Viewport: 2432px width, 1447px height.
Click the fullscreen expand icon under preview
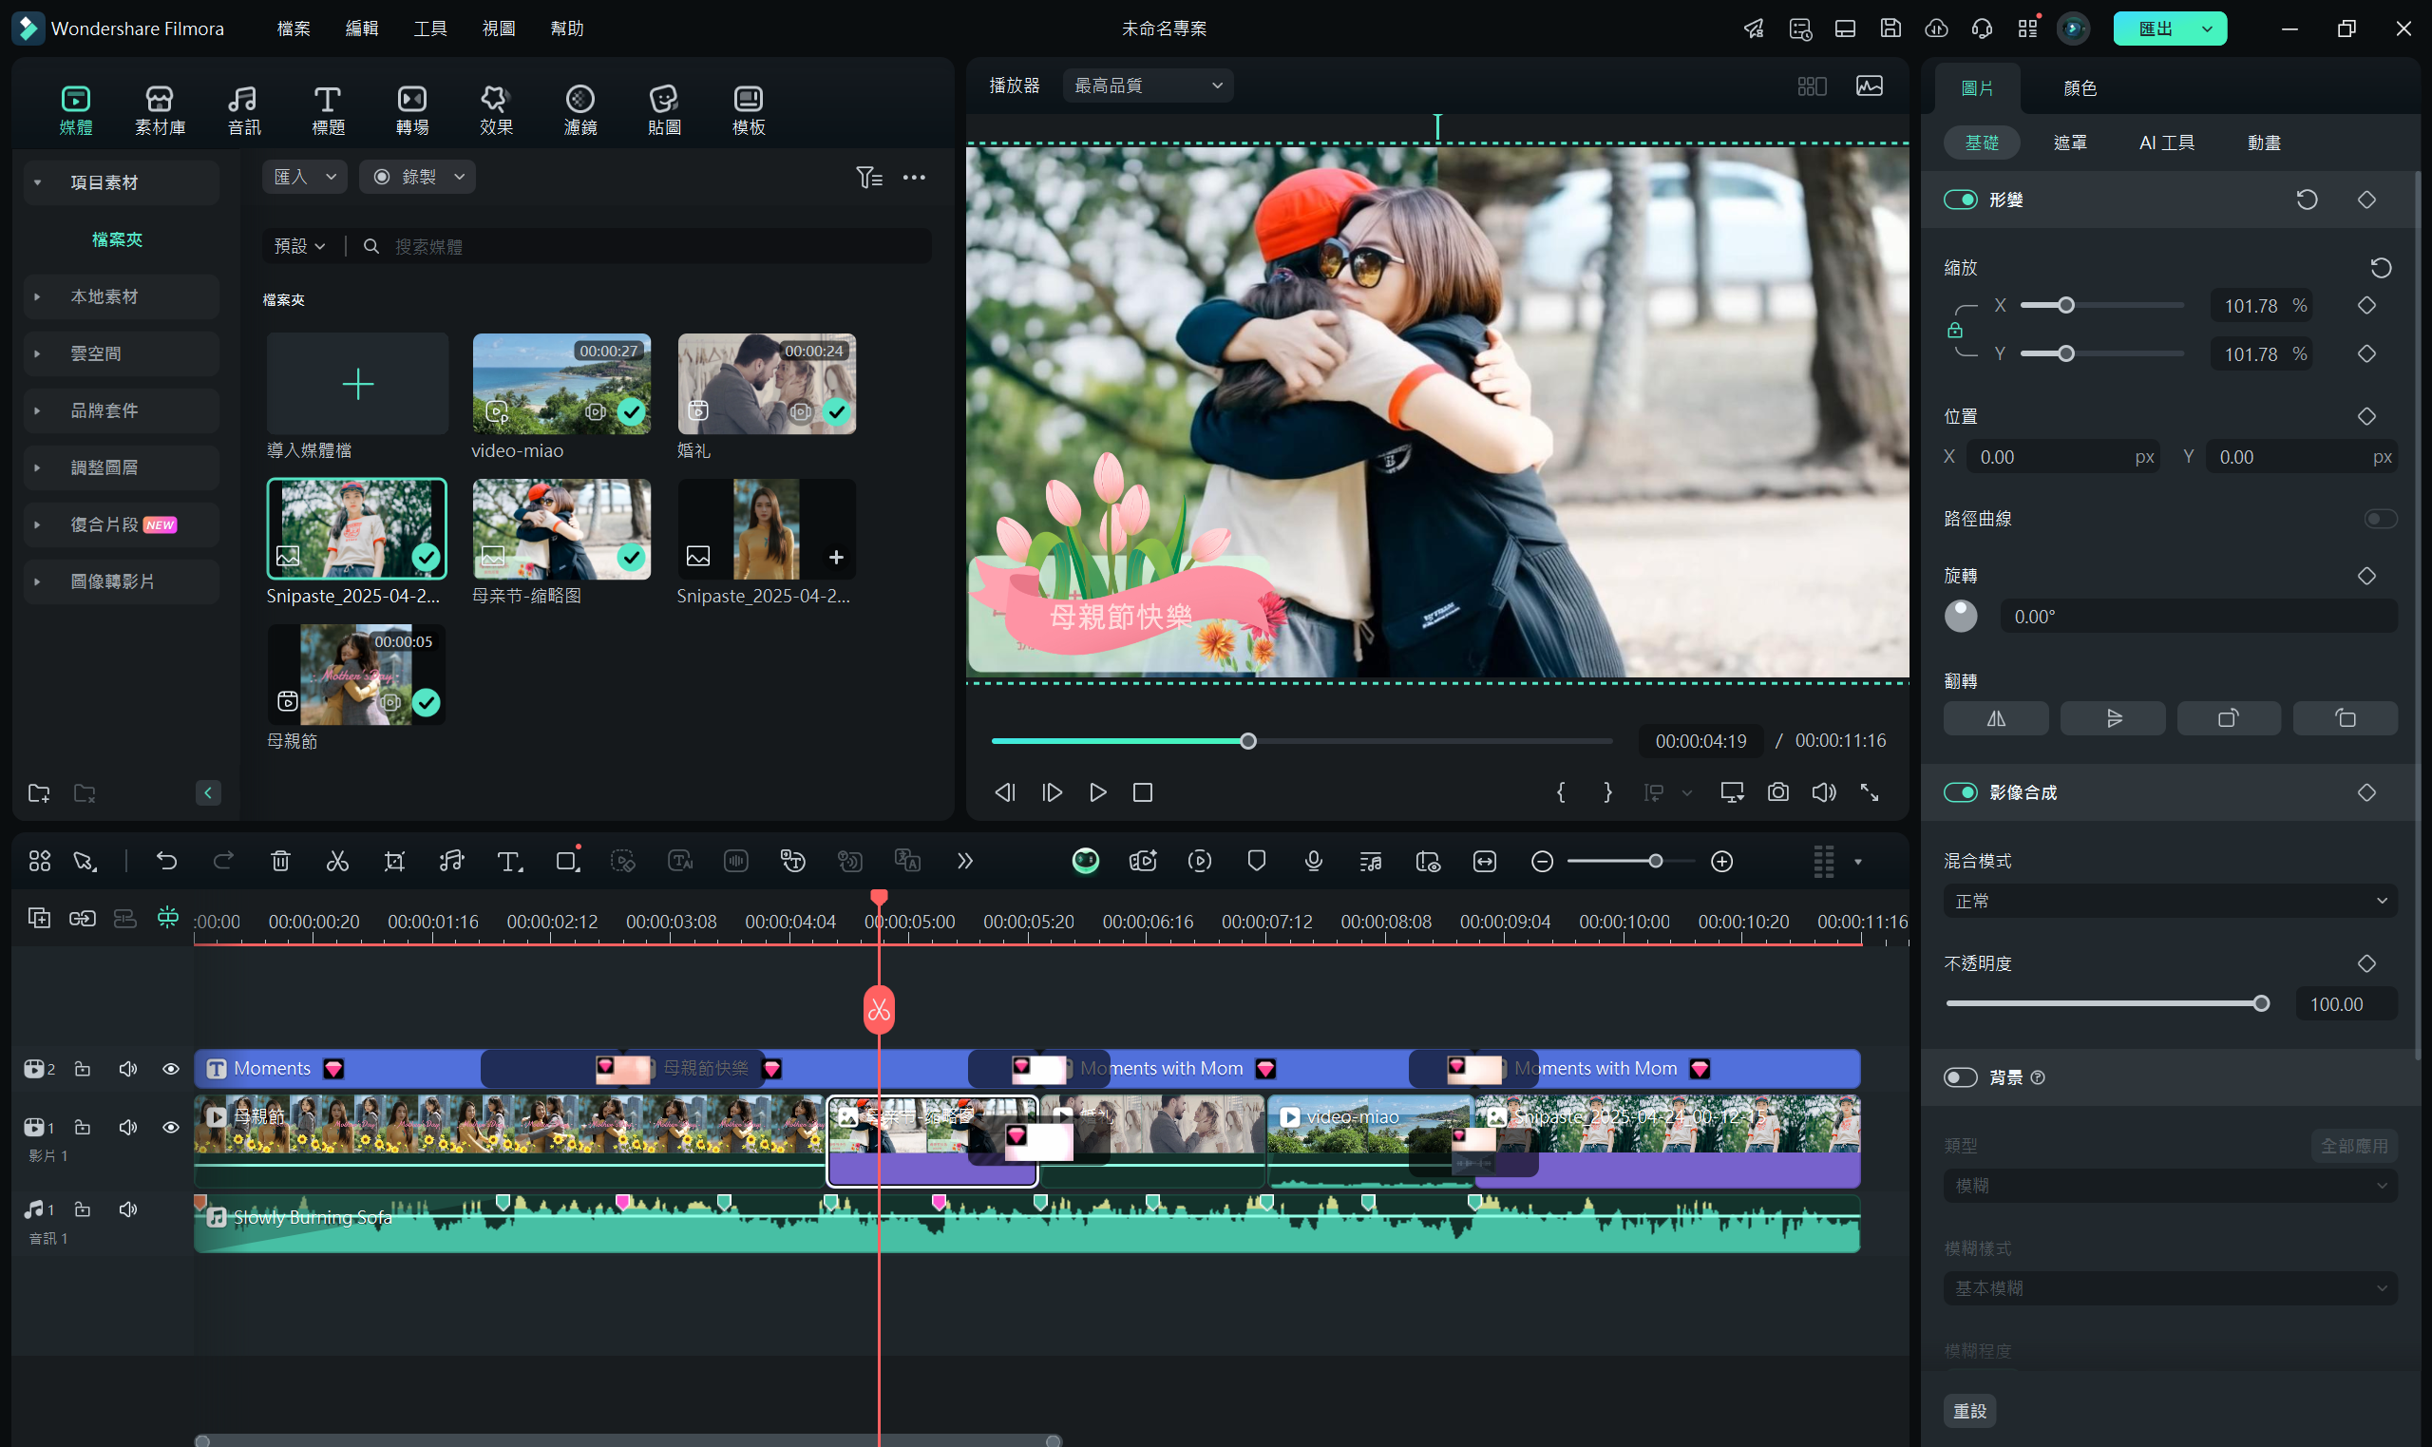pyautogui.click(x=1870, y=792)
